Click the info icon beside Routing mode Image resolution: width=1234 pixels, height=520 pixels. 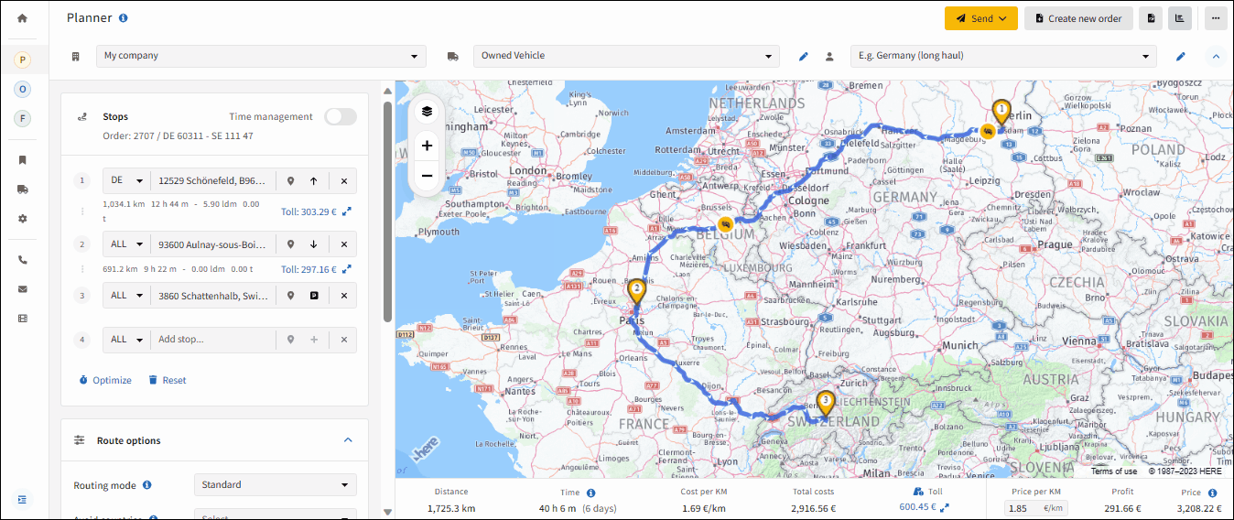coord(147,485)
